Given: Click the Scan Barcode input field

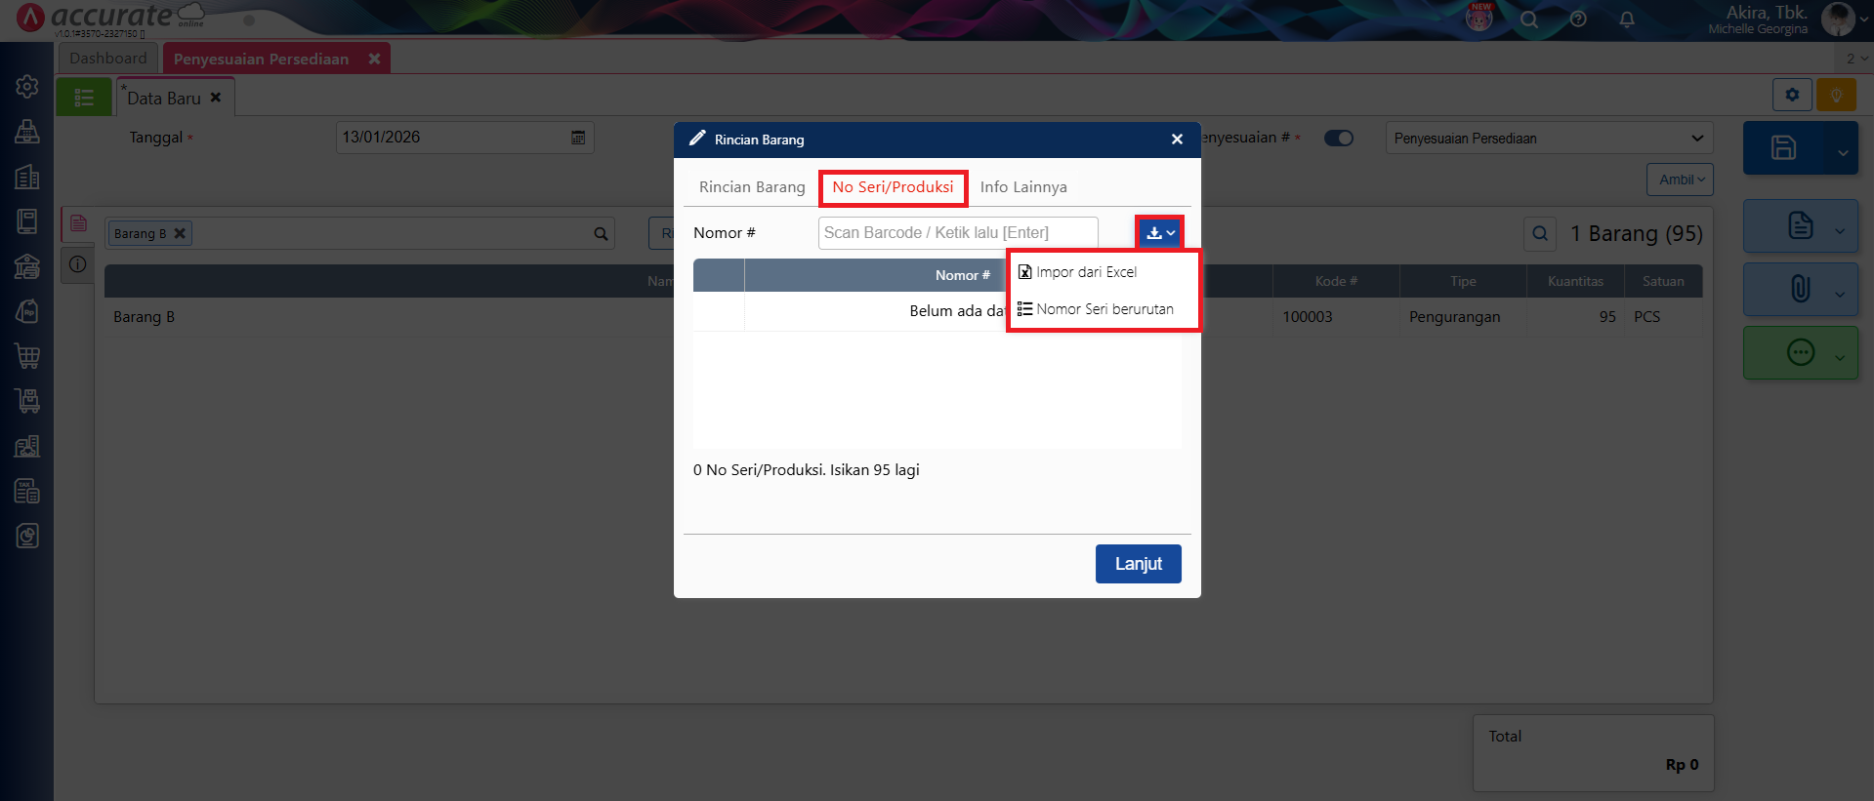Looking at the screenshot, I should tap(958, 233).
